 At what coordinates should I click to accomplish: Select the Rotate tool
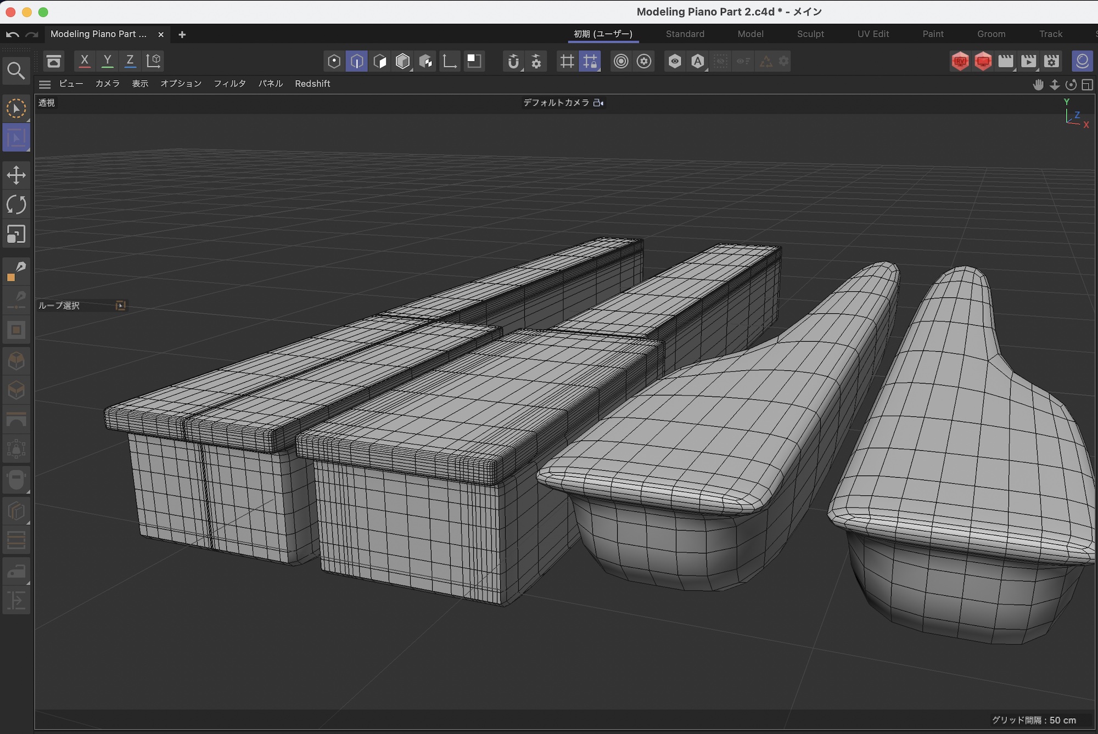(16, 205)
